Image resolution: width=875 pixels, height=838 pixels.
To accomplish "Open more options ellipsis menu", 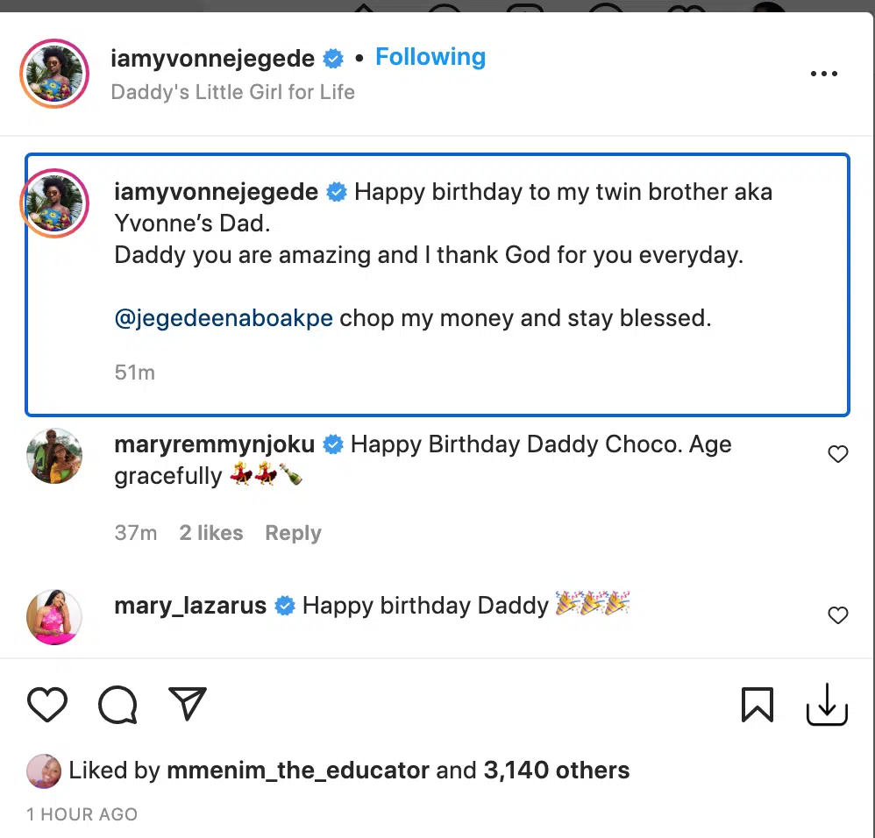I will (x=824, y=75).
